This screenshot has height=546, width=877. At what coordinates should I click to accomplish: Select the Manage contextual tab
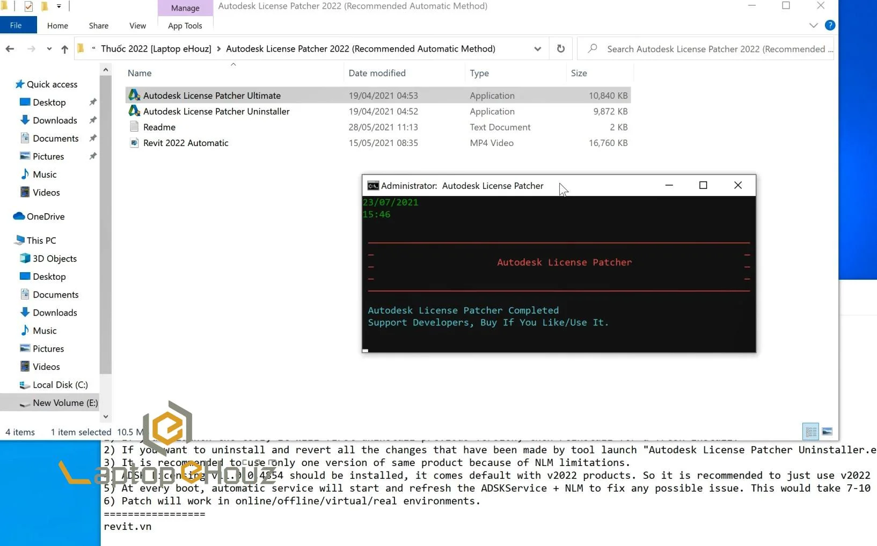click(185, 8)
